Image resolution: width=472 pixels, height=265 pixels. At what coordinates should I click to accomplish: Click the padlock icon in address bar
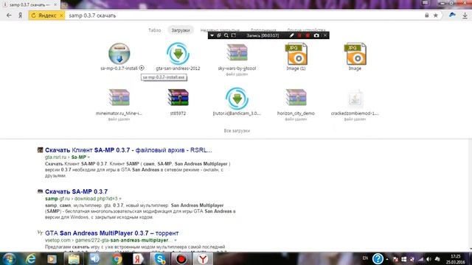tap(427, 15)
